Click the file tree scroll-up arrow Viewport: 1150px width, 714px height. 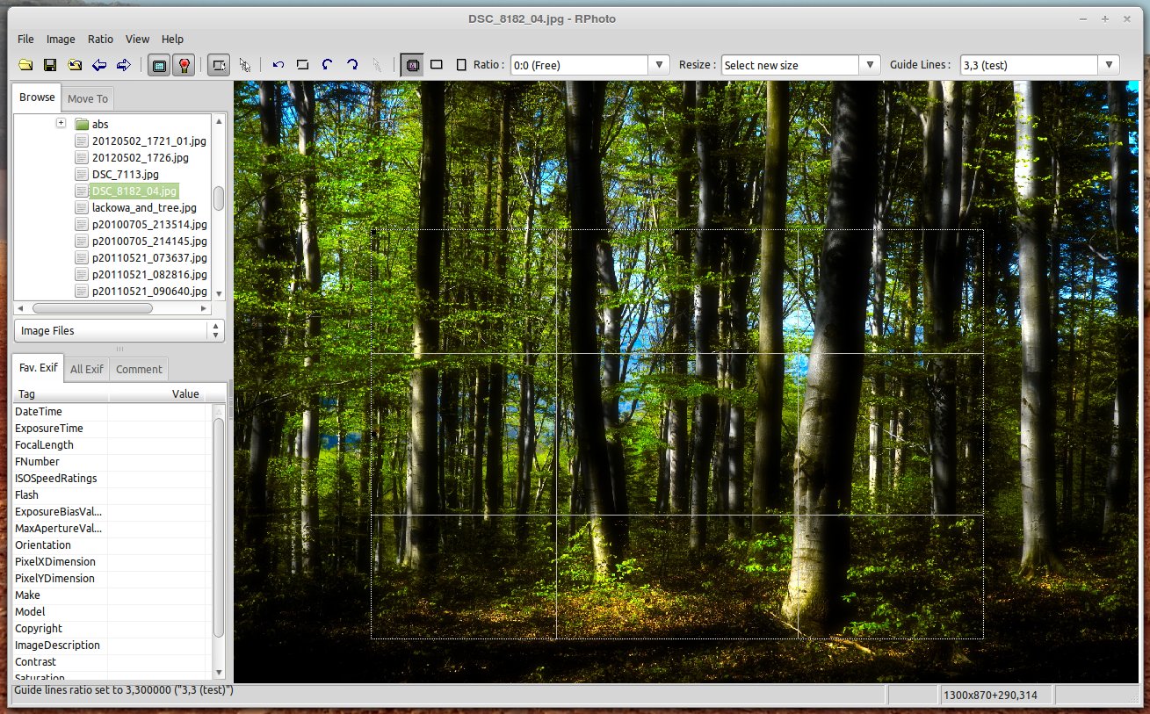click(x=219, y=120)
